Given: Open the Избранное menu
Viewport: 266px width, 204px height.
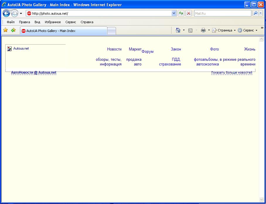Looking at the screenshot, I should coord(53,22).
